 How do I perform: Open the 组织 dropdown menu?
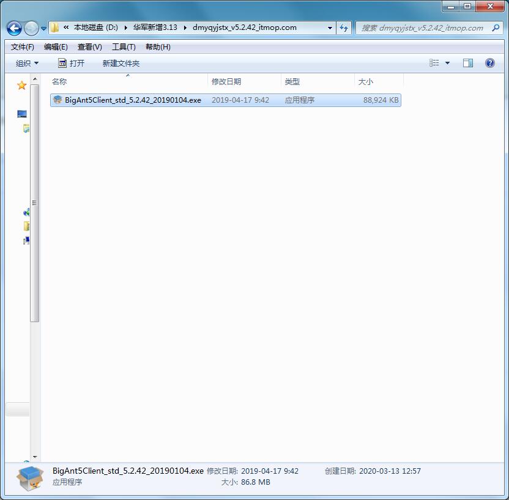[x=27, y=63]
